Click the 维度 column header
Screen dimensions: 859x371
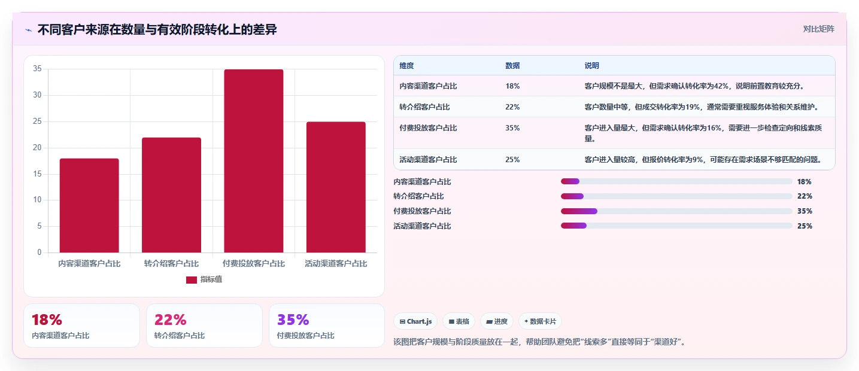[x=406, y=65]
